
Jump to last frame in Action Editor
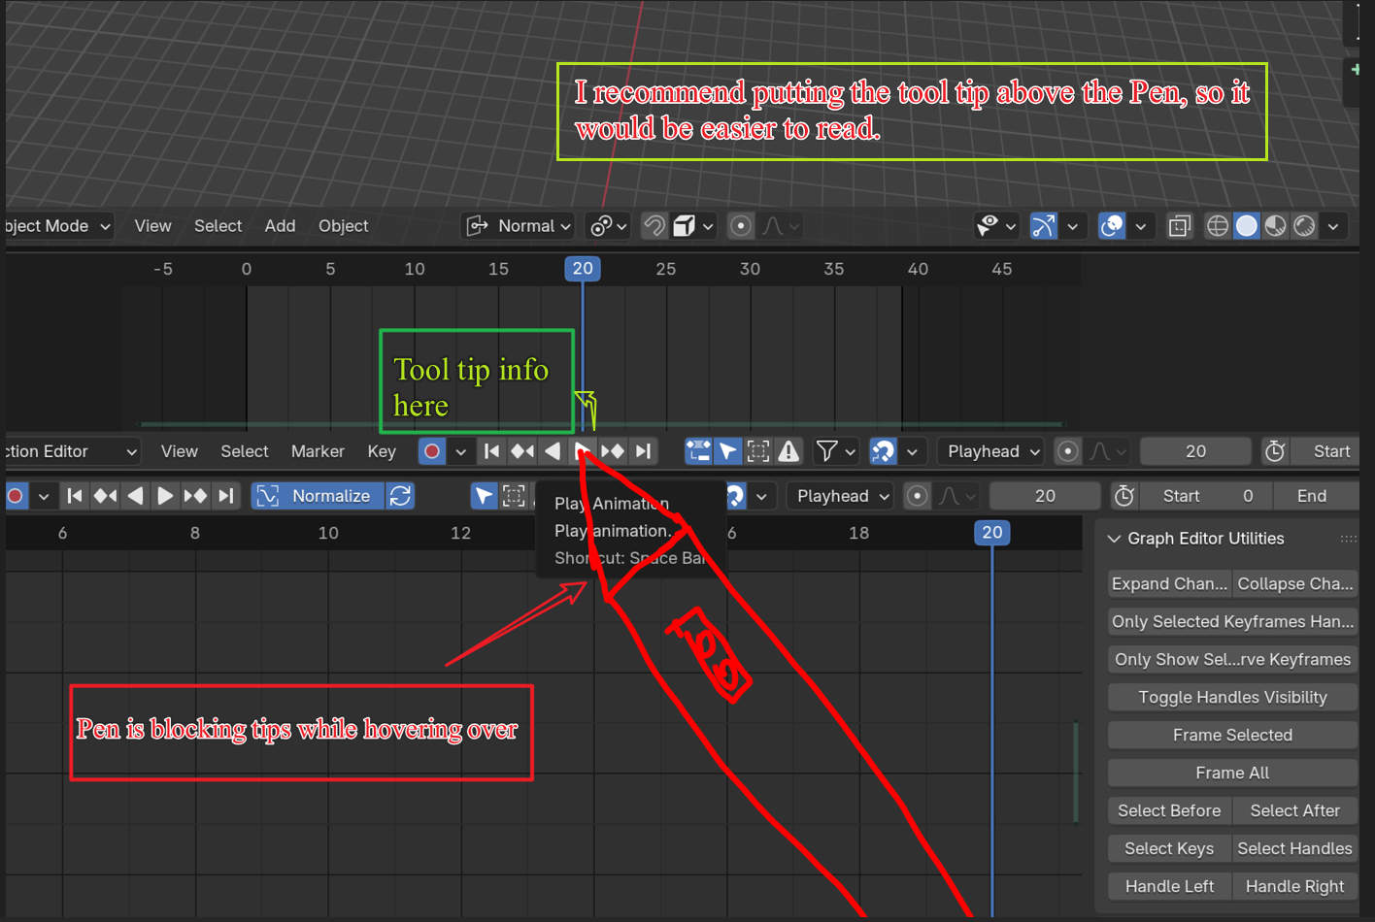(643, 451)
